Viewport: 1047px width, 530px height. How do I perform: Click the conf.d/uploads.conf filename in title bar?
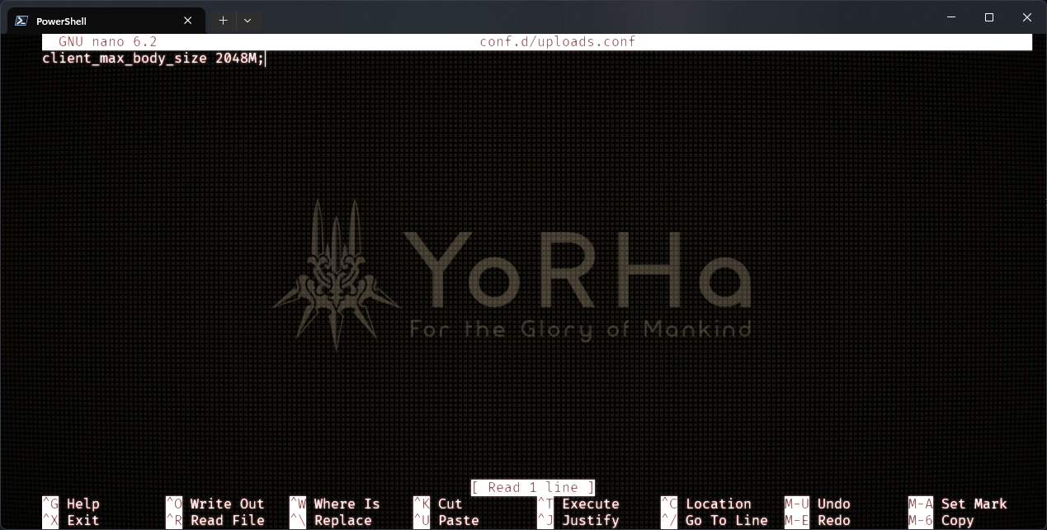tap(557, 42)
